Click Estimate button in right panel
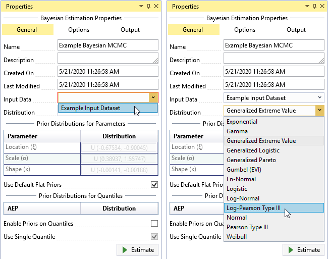This screenshot has height=259, width=328. (x=303, y=249)
